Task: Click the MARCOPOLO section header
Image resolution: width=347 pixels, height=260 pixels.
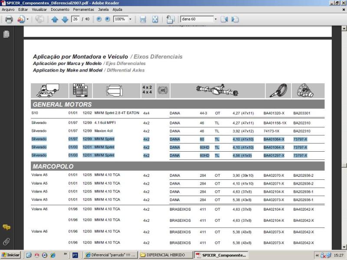Action: 178,166
